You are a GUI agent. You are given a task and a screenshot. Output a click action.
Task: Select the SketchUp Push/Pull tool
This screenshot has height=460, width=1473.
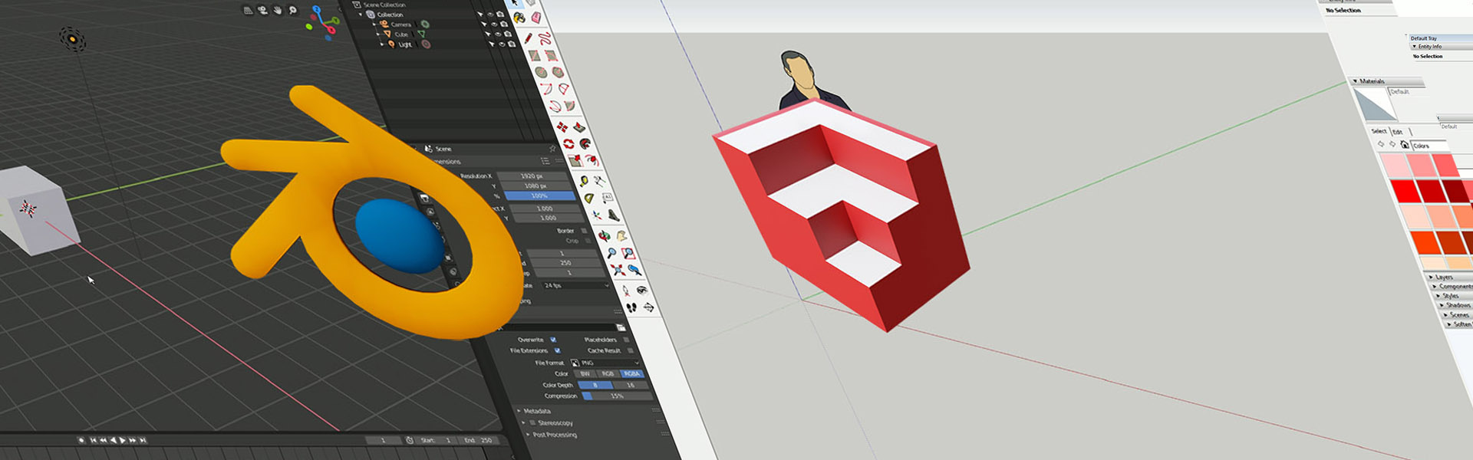point(578,127)
